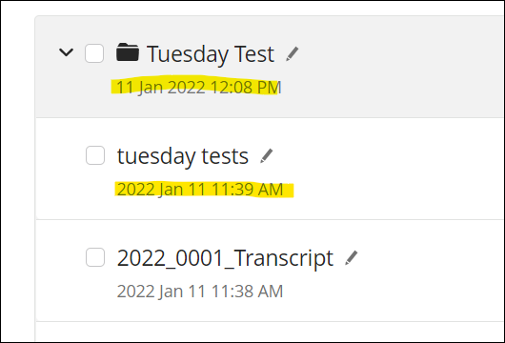Image resolution: width=505 pixels, height=343 pixels.
Task: Tick the checkbox beside tuesday tests
Action: tap(95, 155)
